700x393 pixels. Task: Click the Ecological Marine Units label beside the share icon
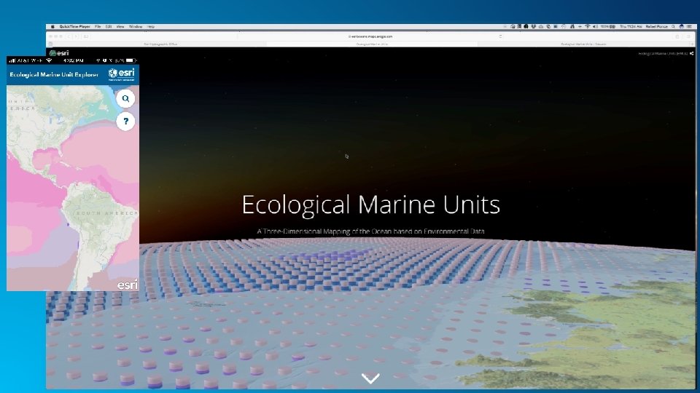pyautogui.click(x=663, y=53)
